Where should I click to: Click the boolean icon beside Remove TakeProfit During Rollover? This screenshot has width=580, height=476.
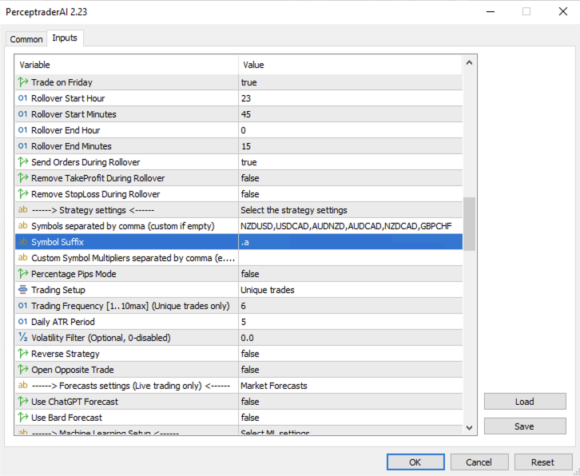pos(23,178)
